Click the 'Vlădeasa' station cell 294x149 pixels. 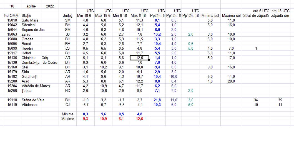[31, 105]
